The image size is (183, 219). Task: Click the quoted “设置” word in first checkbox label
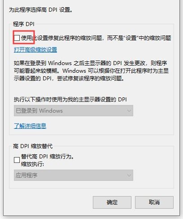click(131, 38)
